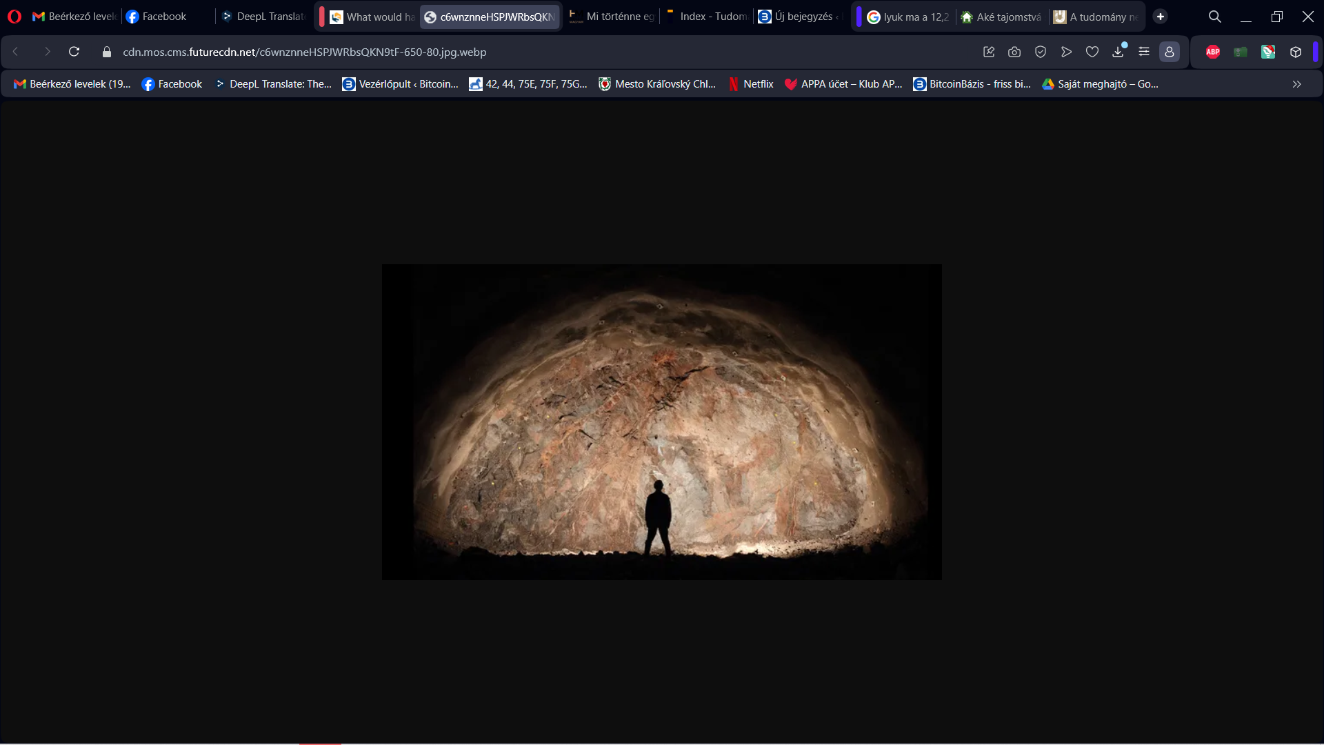The width and height of the screenshot is (1324, 745).
Task: Open the profile account icon
Action: [x=1170, y=52]
